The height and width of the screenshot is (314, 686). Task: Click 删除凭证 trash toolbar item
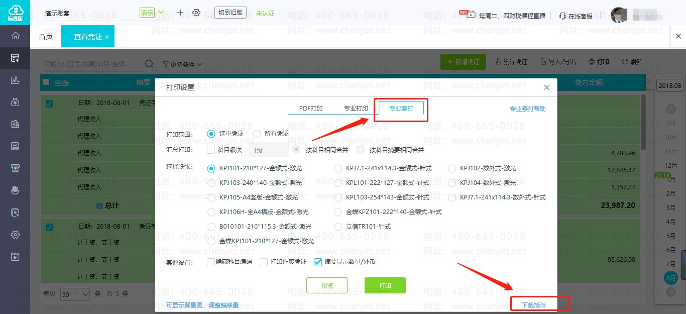511,62
